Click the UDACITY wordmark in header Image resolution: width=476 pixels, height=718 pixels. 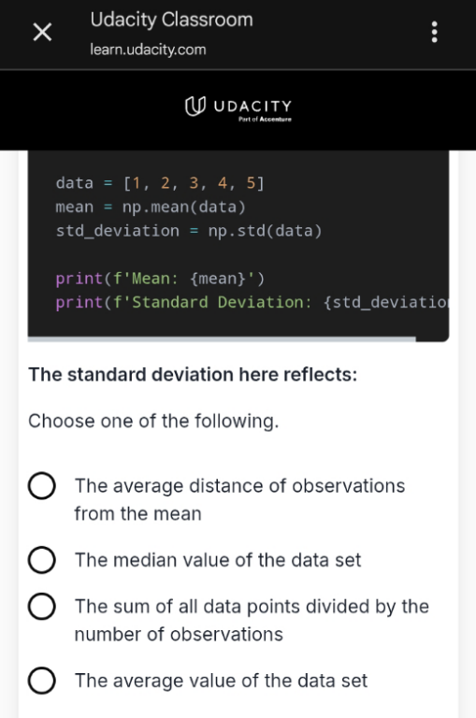252,107
